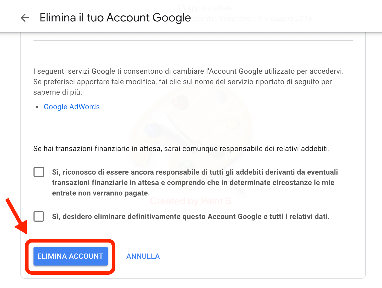Click the faded '9 giugno 2016' date text

coord(288,19)
